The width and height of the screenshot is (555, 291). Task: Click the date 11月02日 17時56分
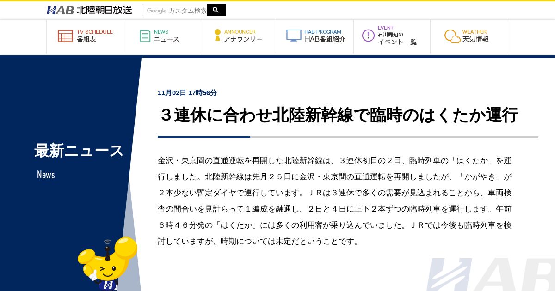coord(187,93)
